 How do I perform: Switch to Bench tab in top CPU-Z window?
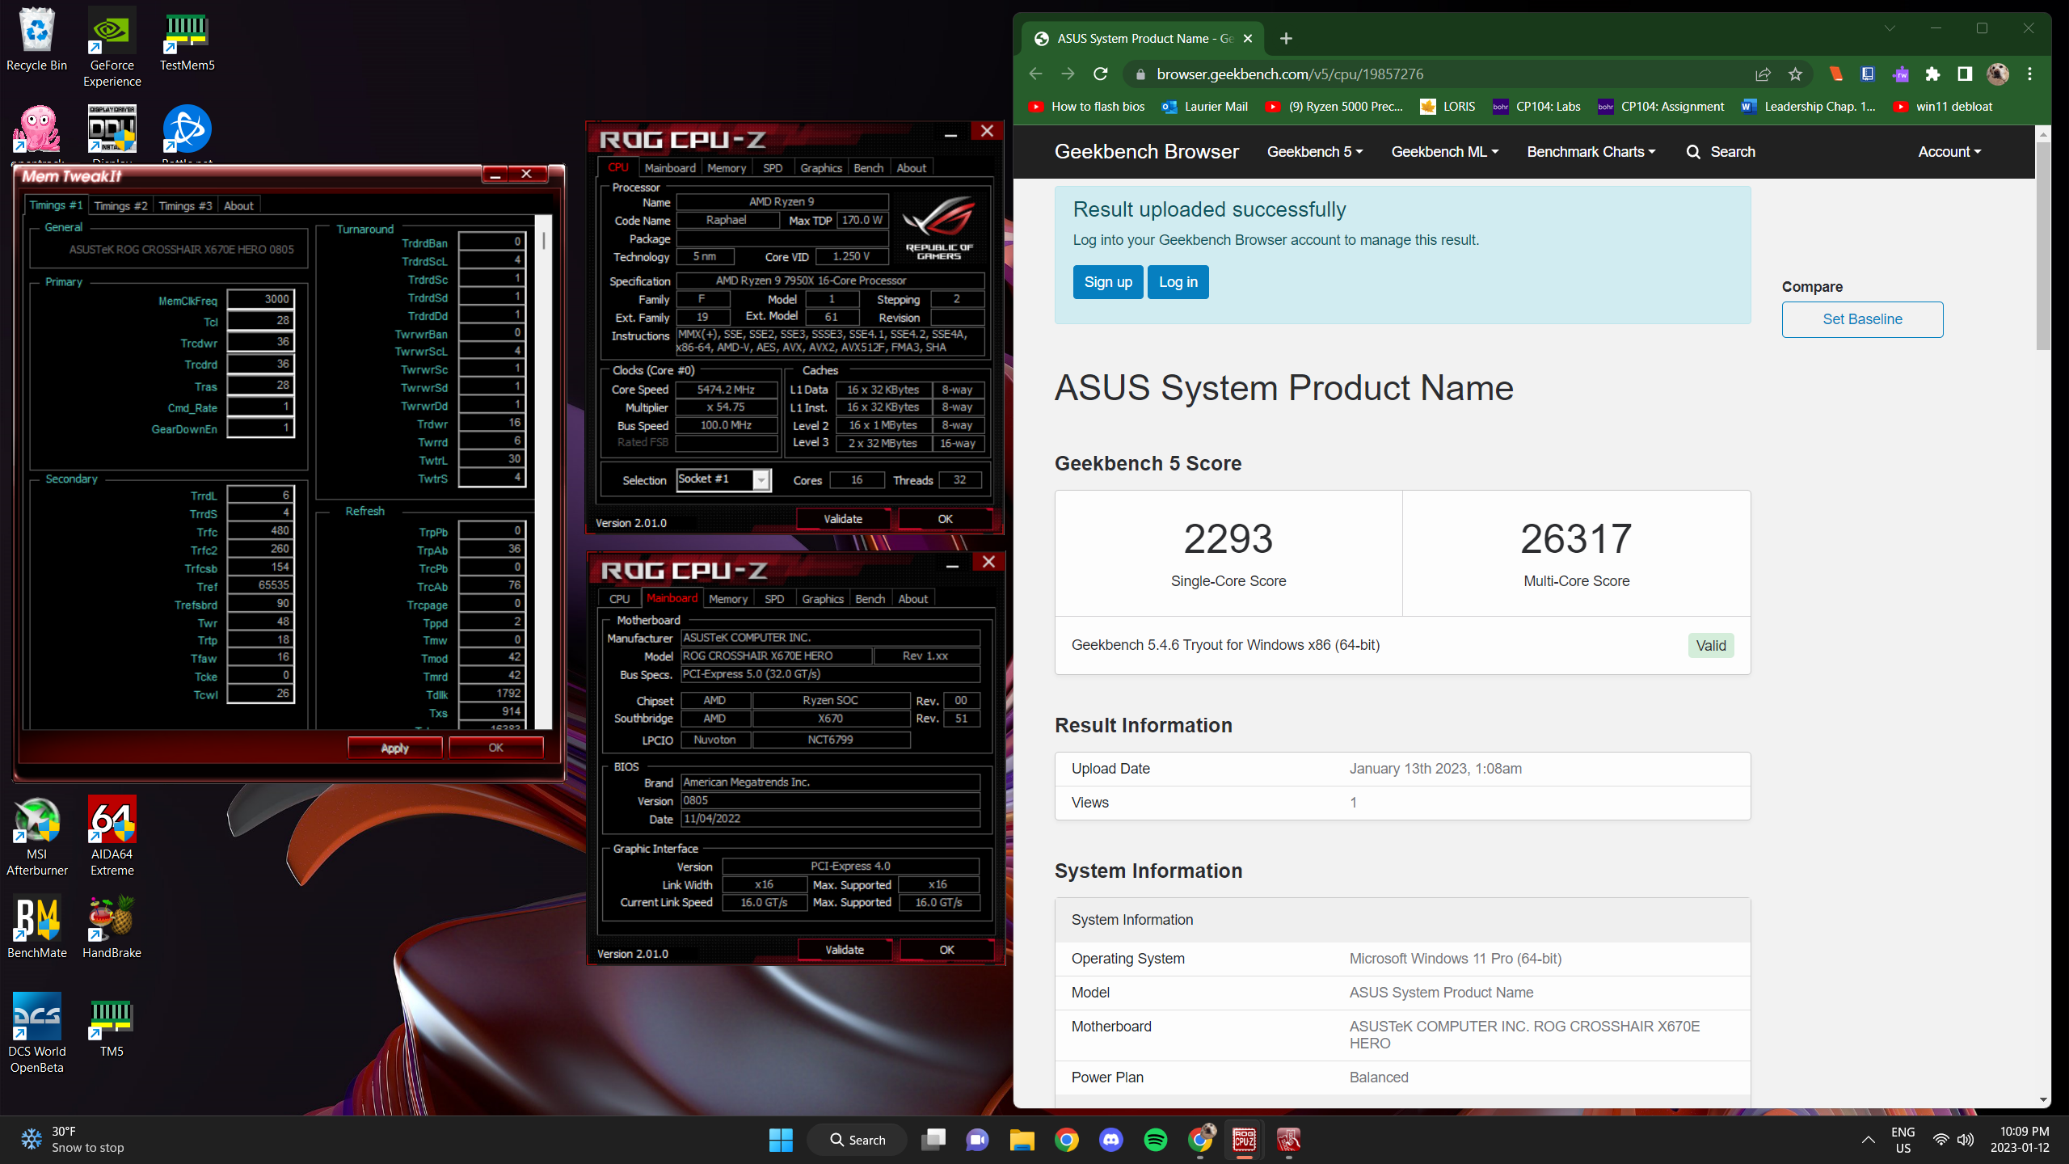[x=868, y=168]
